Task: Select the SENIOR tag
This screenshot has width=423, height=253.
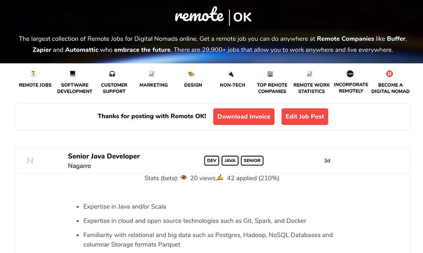Action: (252, 160)
